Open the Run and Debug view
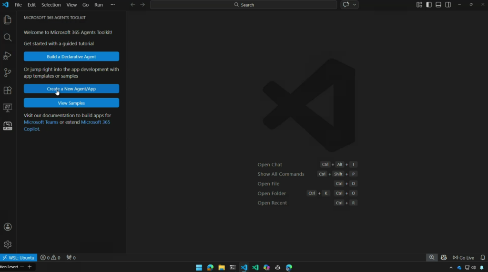The width and height of the screenshot is (488, 272). click(8, 55)
